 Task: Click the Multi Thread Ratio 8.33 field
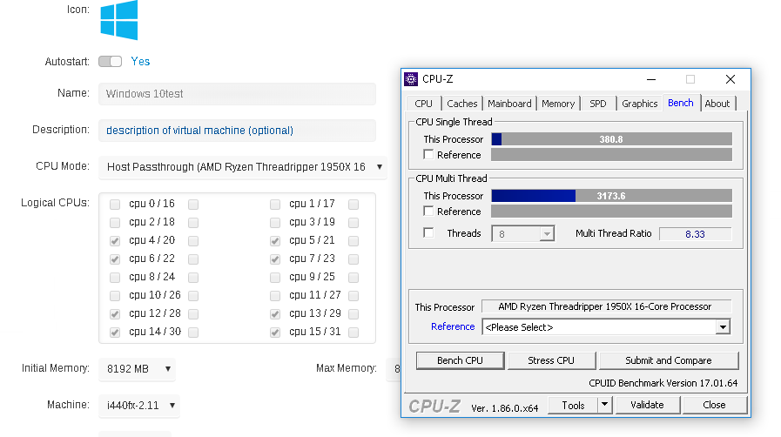[x=695, y=234]
